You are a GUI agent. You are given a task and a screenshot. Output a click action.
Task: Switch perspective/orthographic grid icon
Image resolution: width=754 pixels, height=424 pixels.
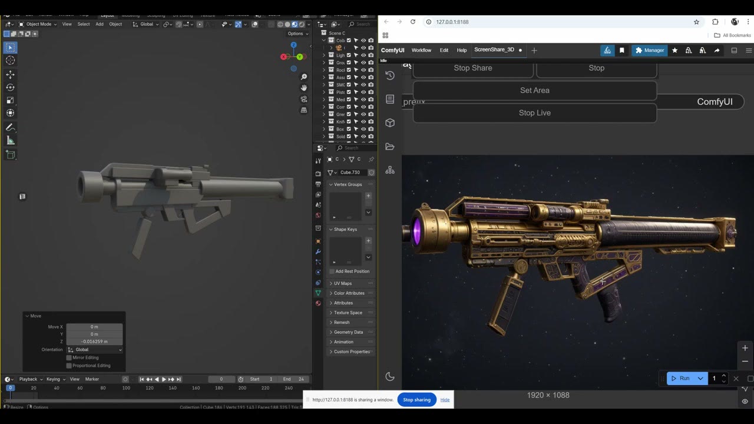[x=304, y=110]
